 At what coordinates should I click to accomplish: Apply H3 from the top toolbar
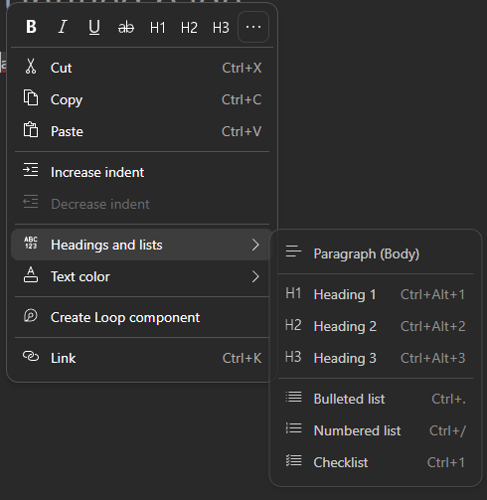pos(221,28)
